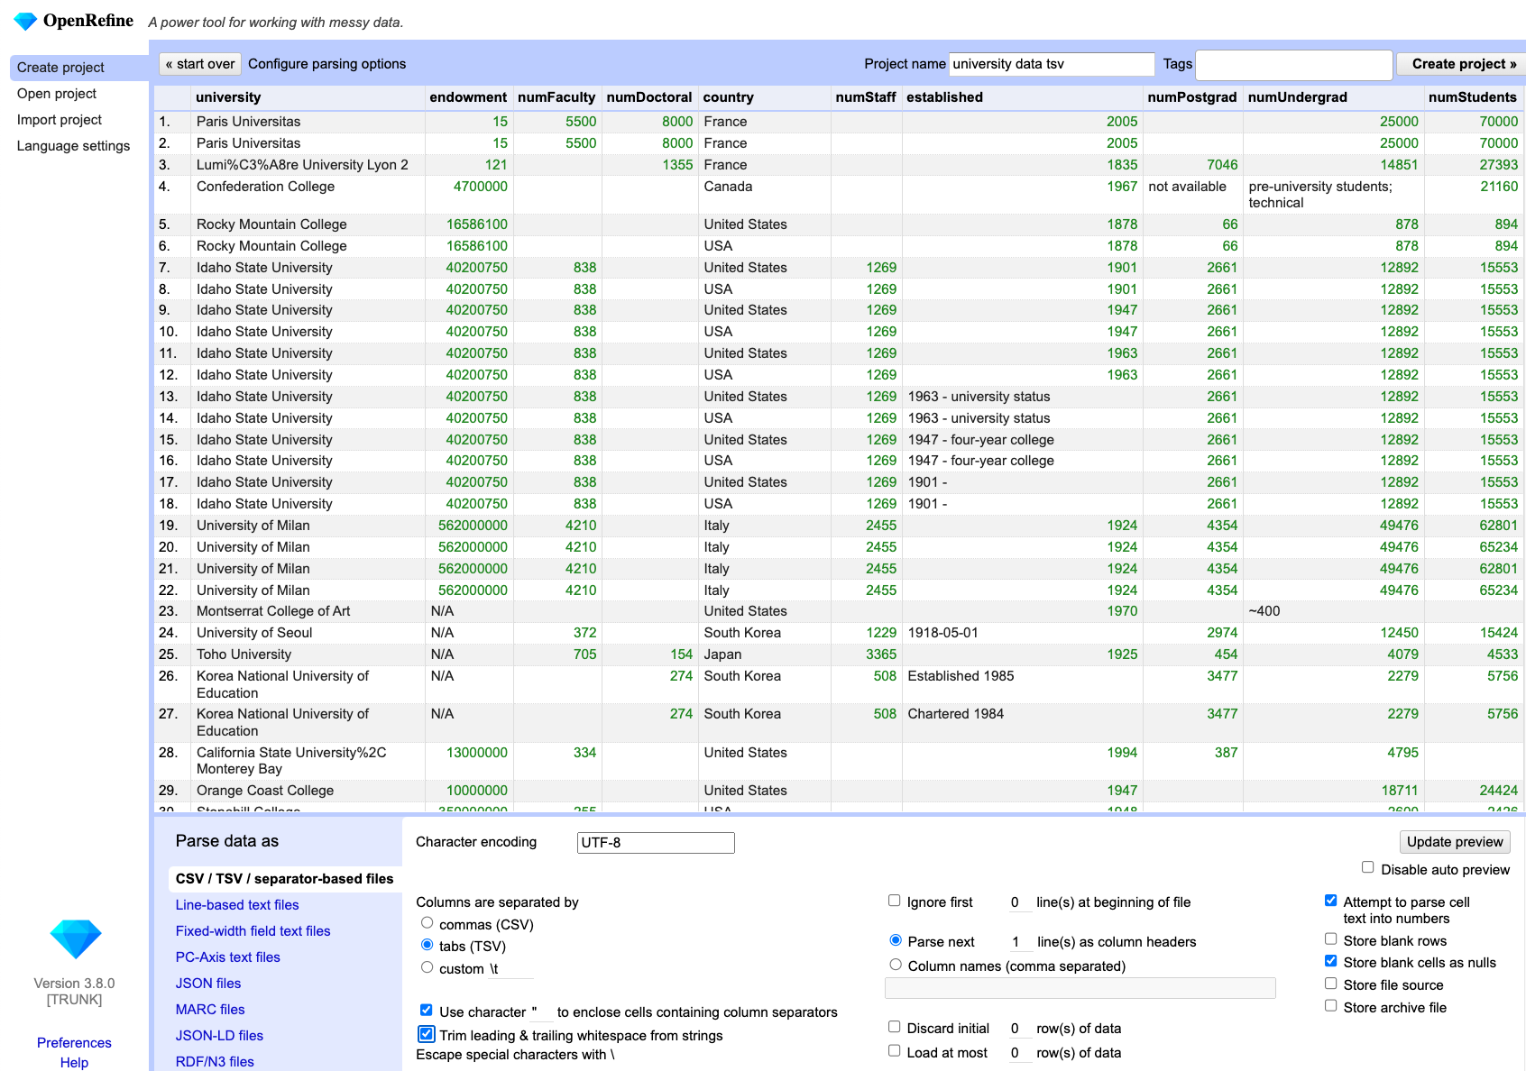Select commas (CSV) separator option
The width and height of the screenshot is (1526, 1071).
pos(427,923)
